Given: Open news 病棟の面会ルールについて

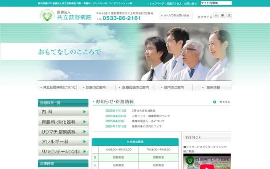Looking at the screenshot, I should tap(148, 121).
